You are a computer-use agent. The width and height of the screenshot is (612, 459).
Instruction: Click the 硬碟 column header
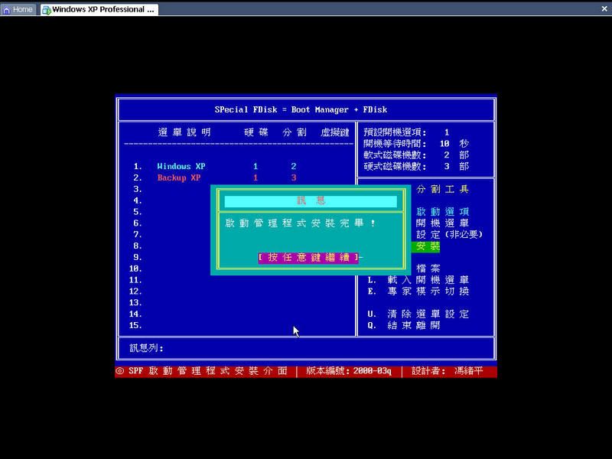click(x=256, y=132)
